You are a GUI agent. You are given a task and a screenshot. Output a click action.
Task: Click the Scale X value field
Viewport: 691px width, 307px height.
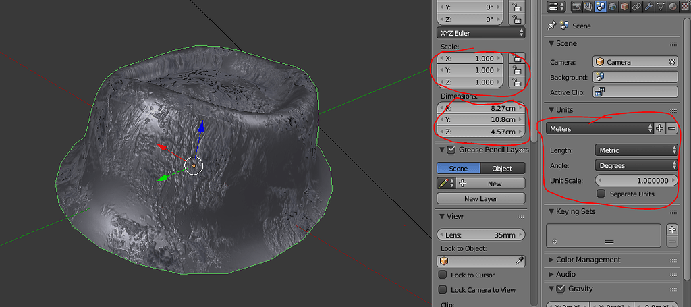point(470,58)
